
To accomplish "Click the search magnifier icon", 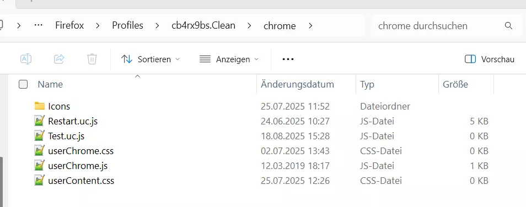I will [x=508, y=26].
